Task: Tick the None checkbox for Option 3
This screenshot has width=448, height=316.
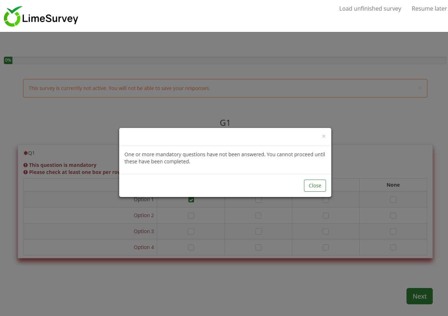Action: tap(393, 231)
